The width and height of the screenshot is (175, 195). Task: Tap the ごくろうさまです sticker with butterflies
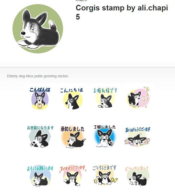click(105, 175)
